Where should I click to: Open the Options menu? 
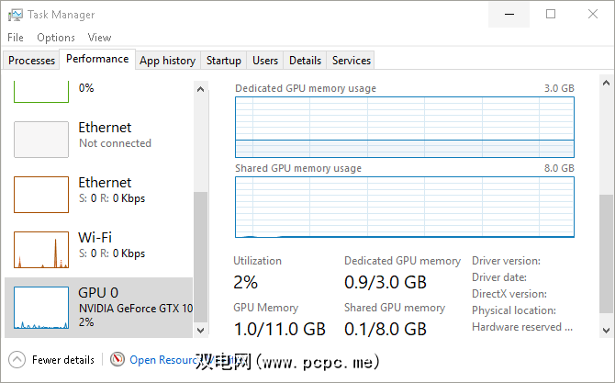click(56, 38)
